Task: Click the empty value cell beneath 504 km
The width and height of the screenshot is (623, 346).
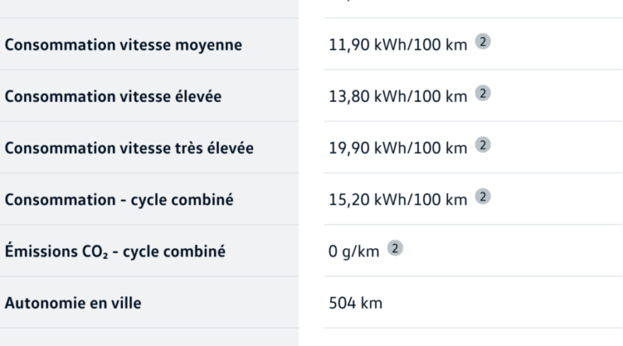Action: point(467,337)
